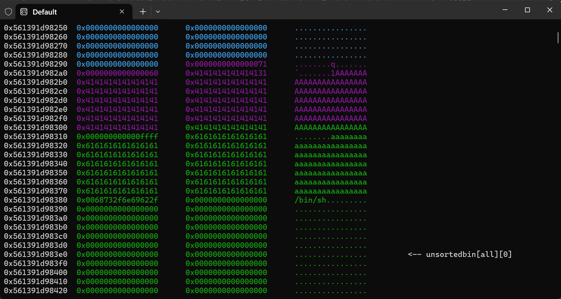
Task: Click address 0x561391d98290
Action: (x=36, y=64)
